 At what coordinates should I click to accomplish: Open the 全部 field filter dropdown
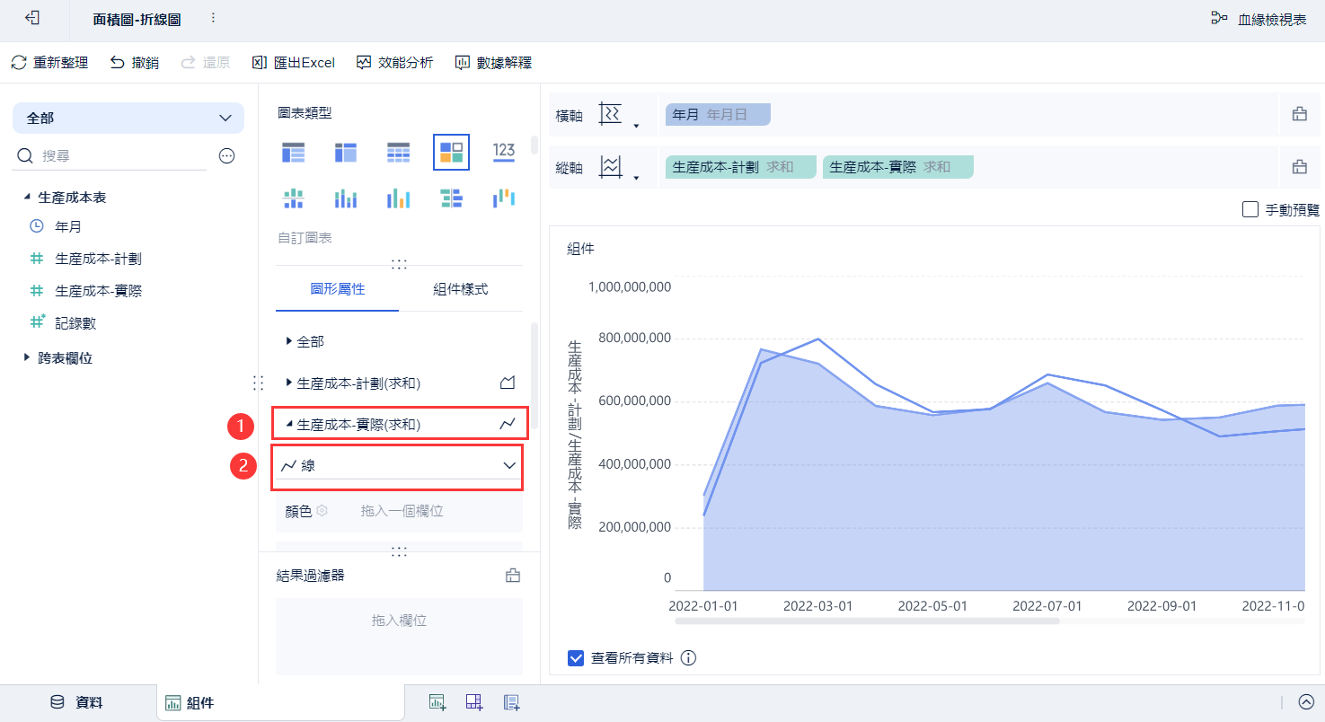128,118
